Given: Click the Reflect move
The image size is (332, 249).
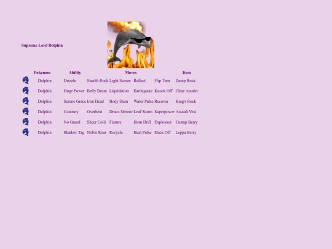Looking at the screenshot, I should pos(140,81).
